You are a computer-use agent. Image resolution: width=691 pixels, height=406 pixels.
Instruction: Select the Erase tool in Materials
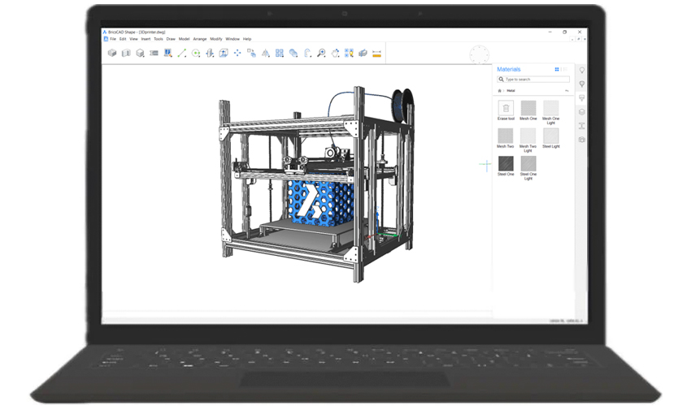(x=506, y=108)
